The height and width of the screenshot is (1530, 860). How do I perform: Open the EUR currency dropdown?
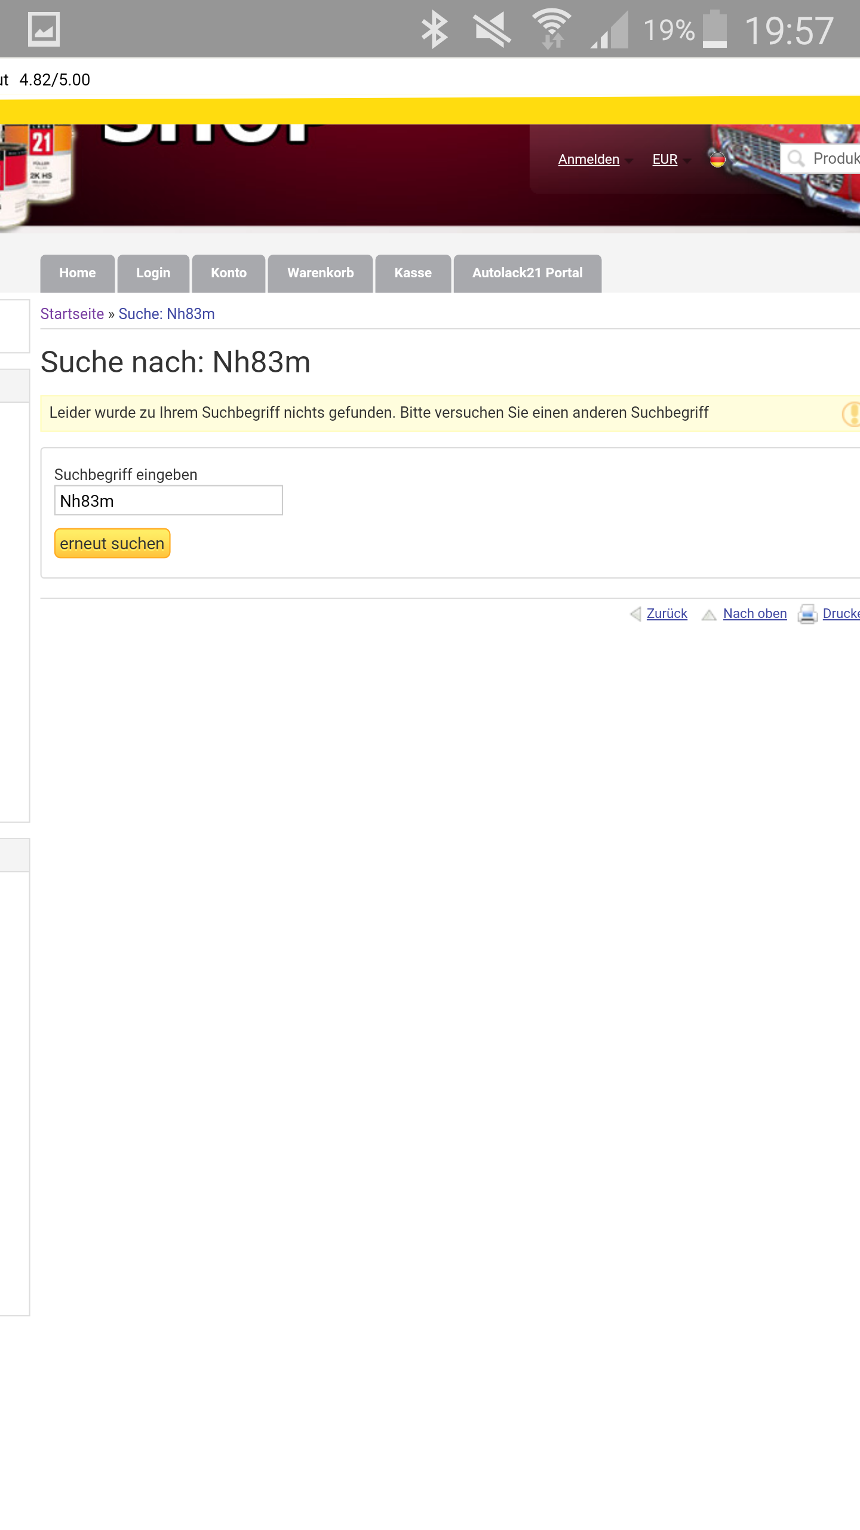click(671, 160)
